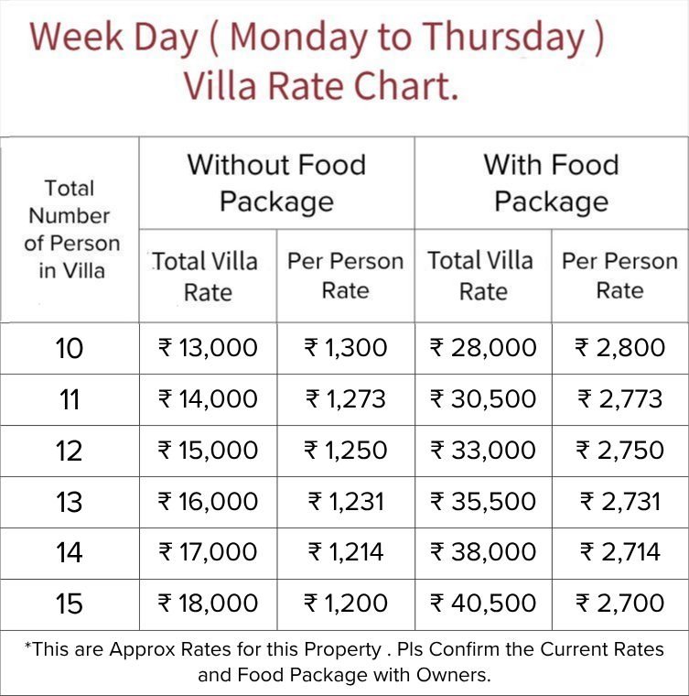Click the ₹ 2,714 per person rate
Image resolution: width=689 pixels, height=696 pixels.
tap(620, 553)
